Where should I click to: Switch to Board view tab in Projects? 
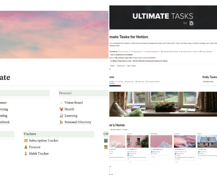coord(129,81)
